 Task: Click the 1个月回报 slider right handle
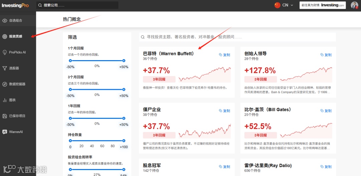click(124, 60)
